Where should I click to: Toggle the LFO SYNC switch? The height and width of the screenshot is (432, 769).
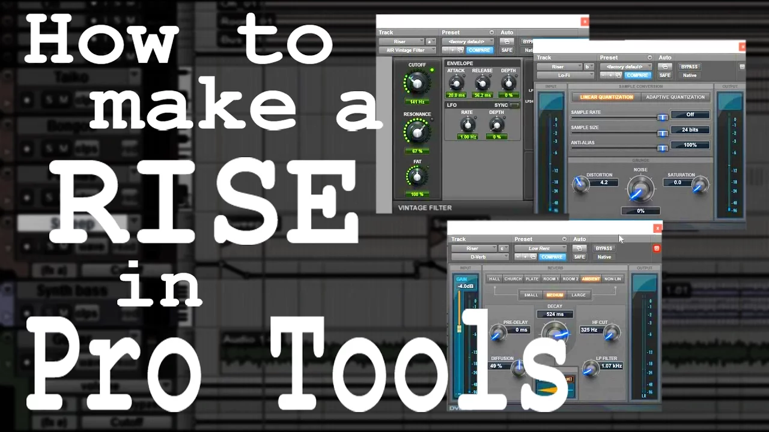[515, 105]
